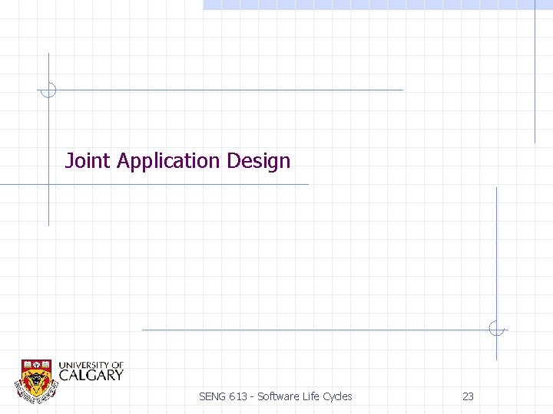Click the 'Joint Application Design' slide title

click(177, 161)
